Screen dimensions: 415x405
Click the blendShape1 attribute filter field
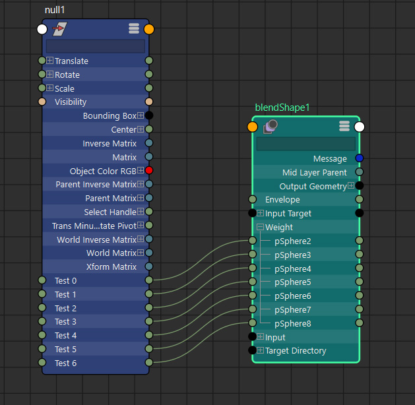click(x=305, y=144)
